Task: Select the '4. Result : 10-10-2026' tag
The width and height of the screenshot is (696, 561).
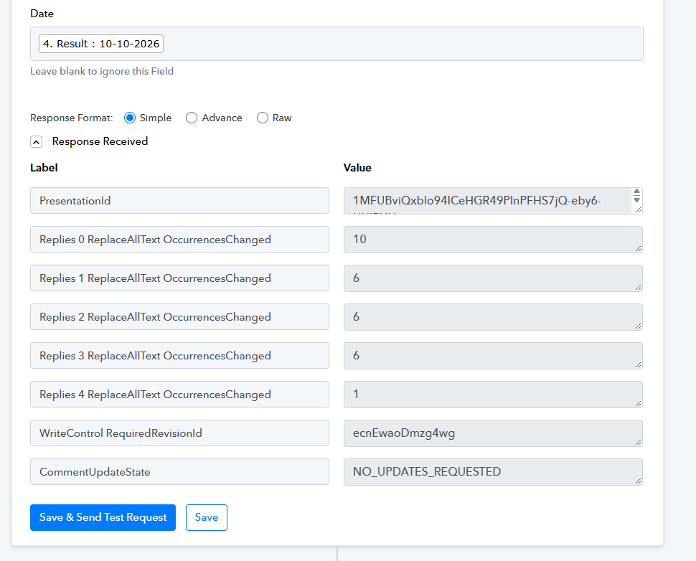Action: click(101, 44)
